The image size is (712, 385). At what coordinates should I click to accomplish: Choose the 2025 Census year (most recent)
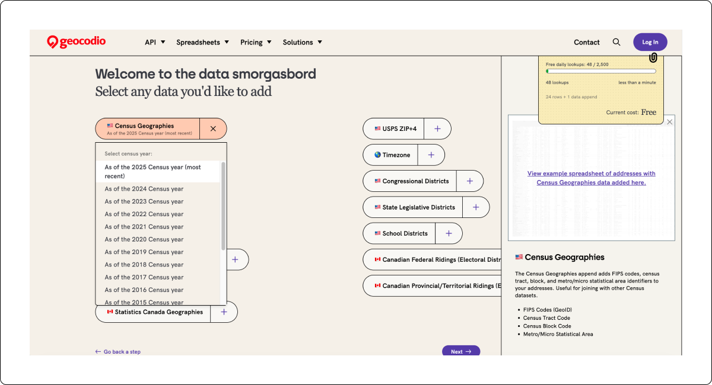tap(158, 172)
